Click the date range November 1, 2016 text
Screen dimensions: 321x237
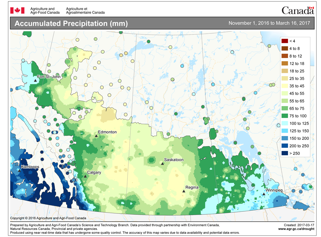click(269, 23)
